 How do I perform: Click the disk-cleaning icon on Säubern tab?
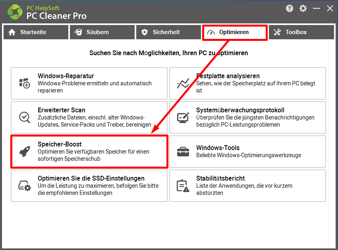pyautogui.click(x=78, y=32)
